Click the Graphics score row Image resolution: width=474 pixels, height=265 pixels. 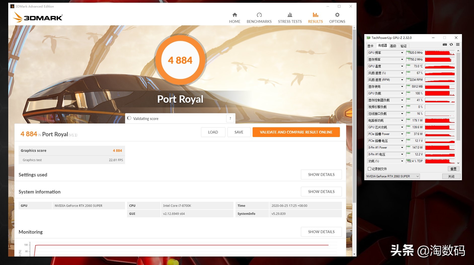72,151
